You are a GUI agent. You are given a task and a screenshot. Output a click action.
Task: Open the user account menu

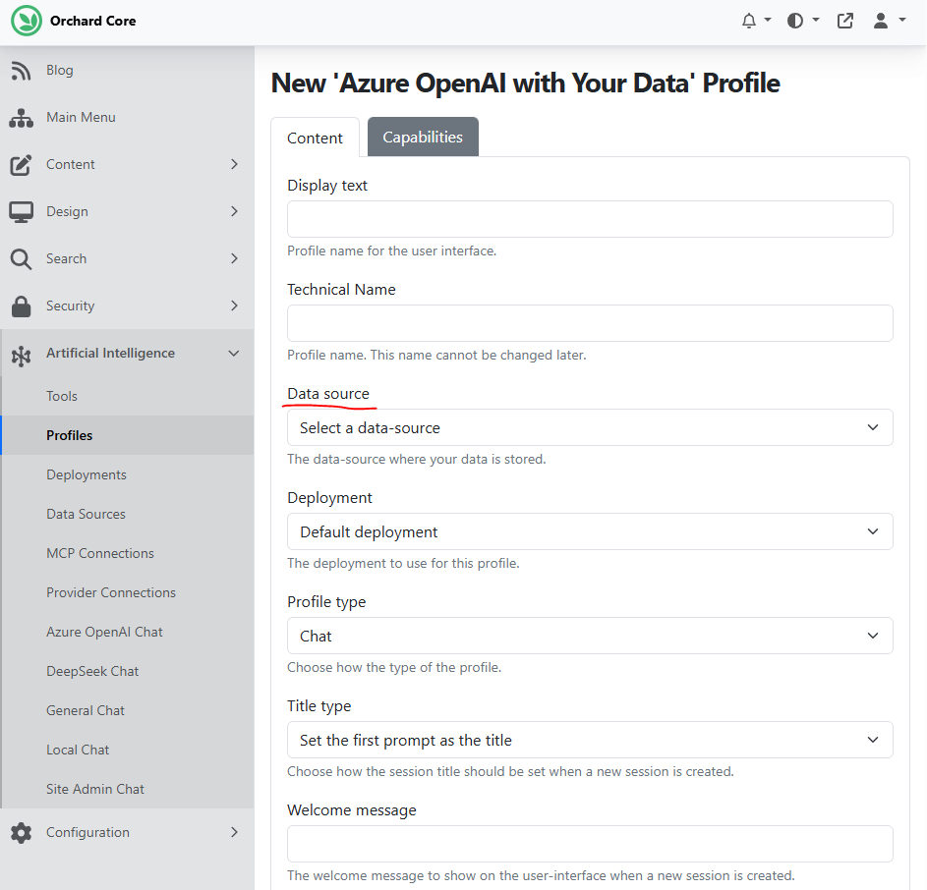[890, 21]
